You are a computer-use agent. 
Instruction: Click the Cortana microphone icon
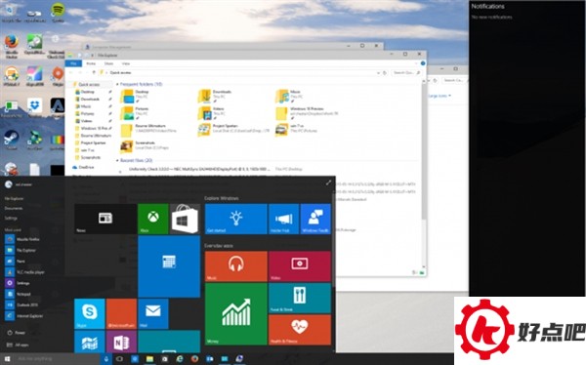pos(106,359)
